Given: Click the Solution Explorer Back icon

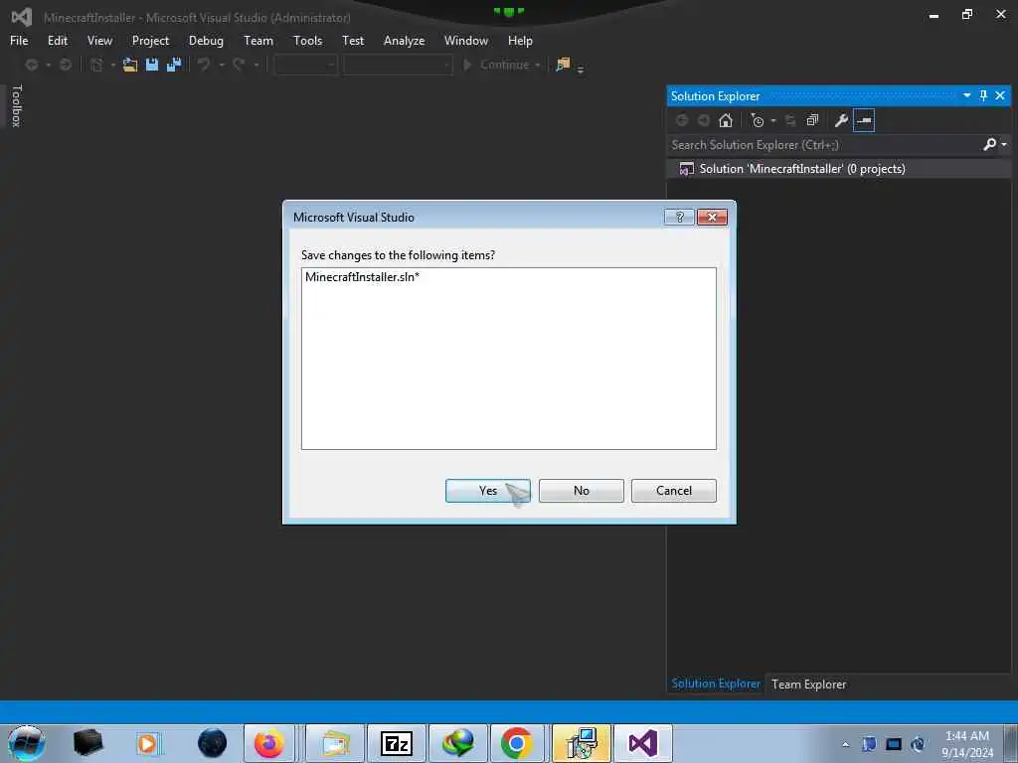Looking at the screenshot, I should tap(682, 120).
